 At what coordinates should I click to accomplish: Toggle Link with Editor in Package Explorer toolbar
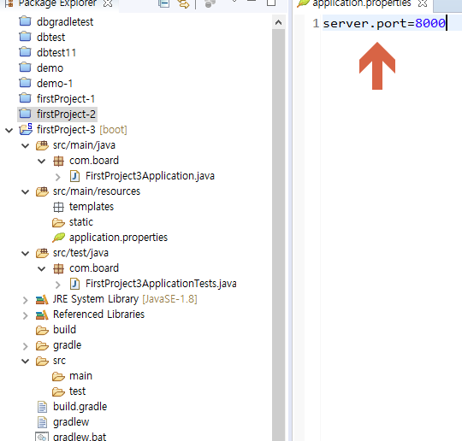point(183,3)
